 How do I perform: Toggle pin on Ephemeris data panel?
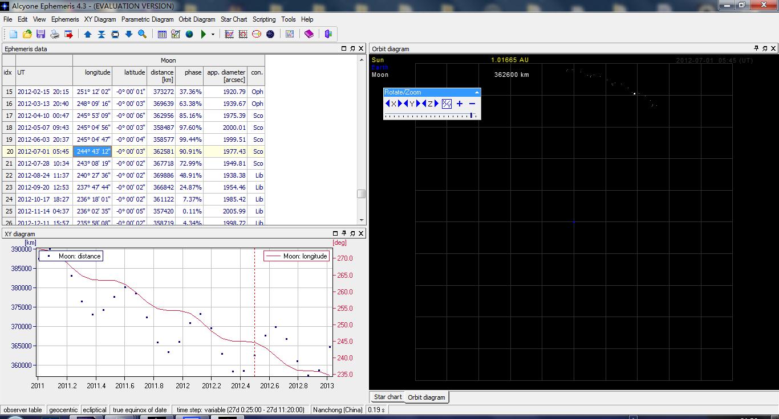pyautogui.click(x=352, y=49)
